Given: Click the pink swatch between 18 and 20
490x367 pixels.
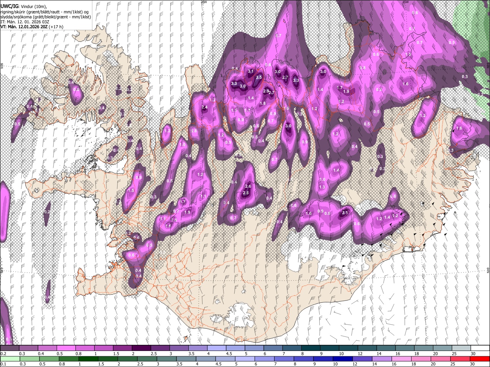Looking at the screenshot, I should pyautogui.click(x=422, y=359).
